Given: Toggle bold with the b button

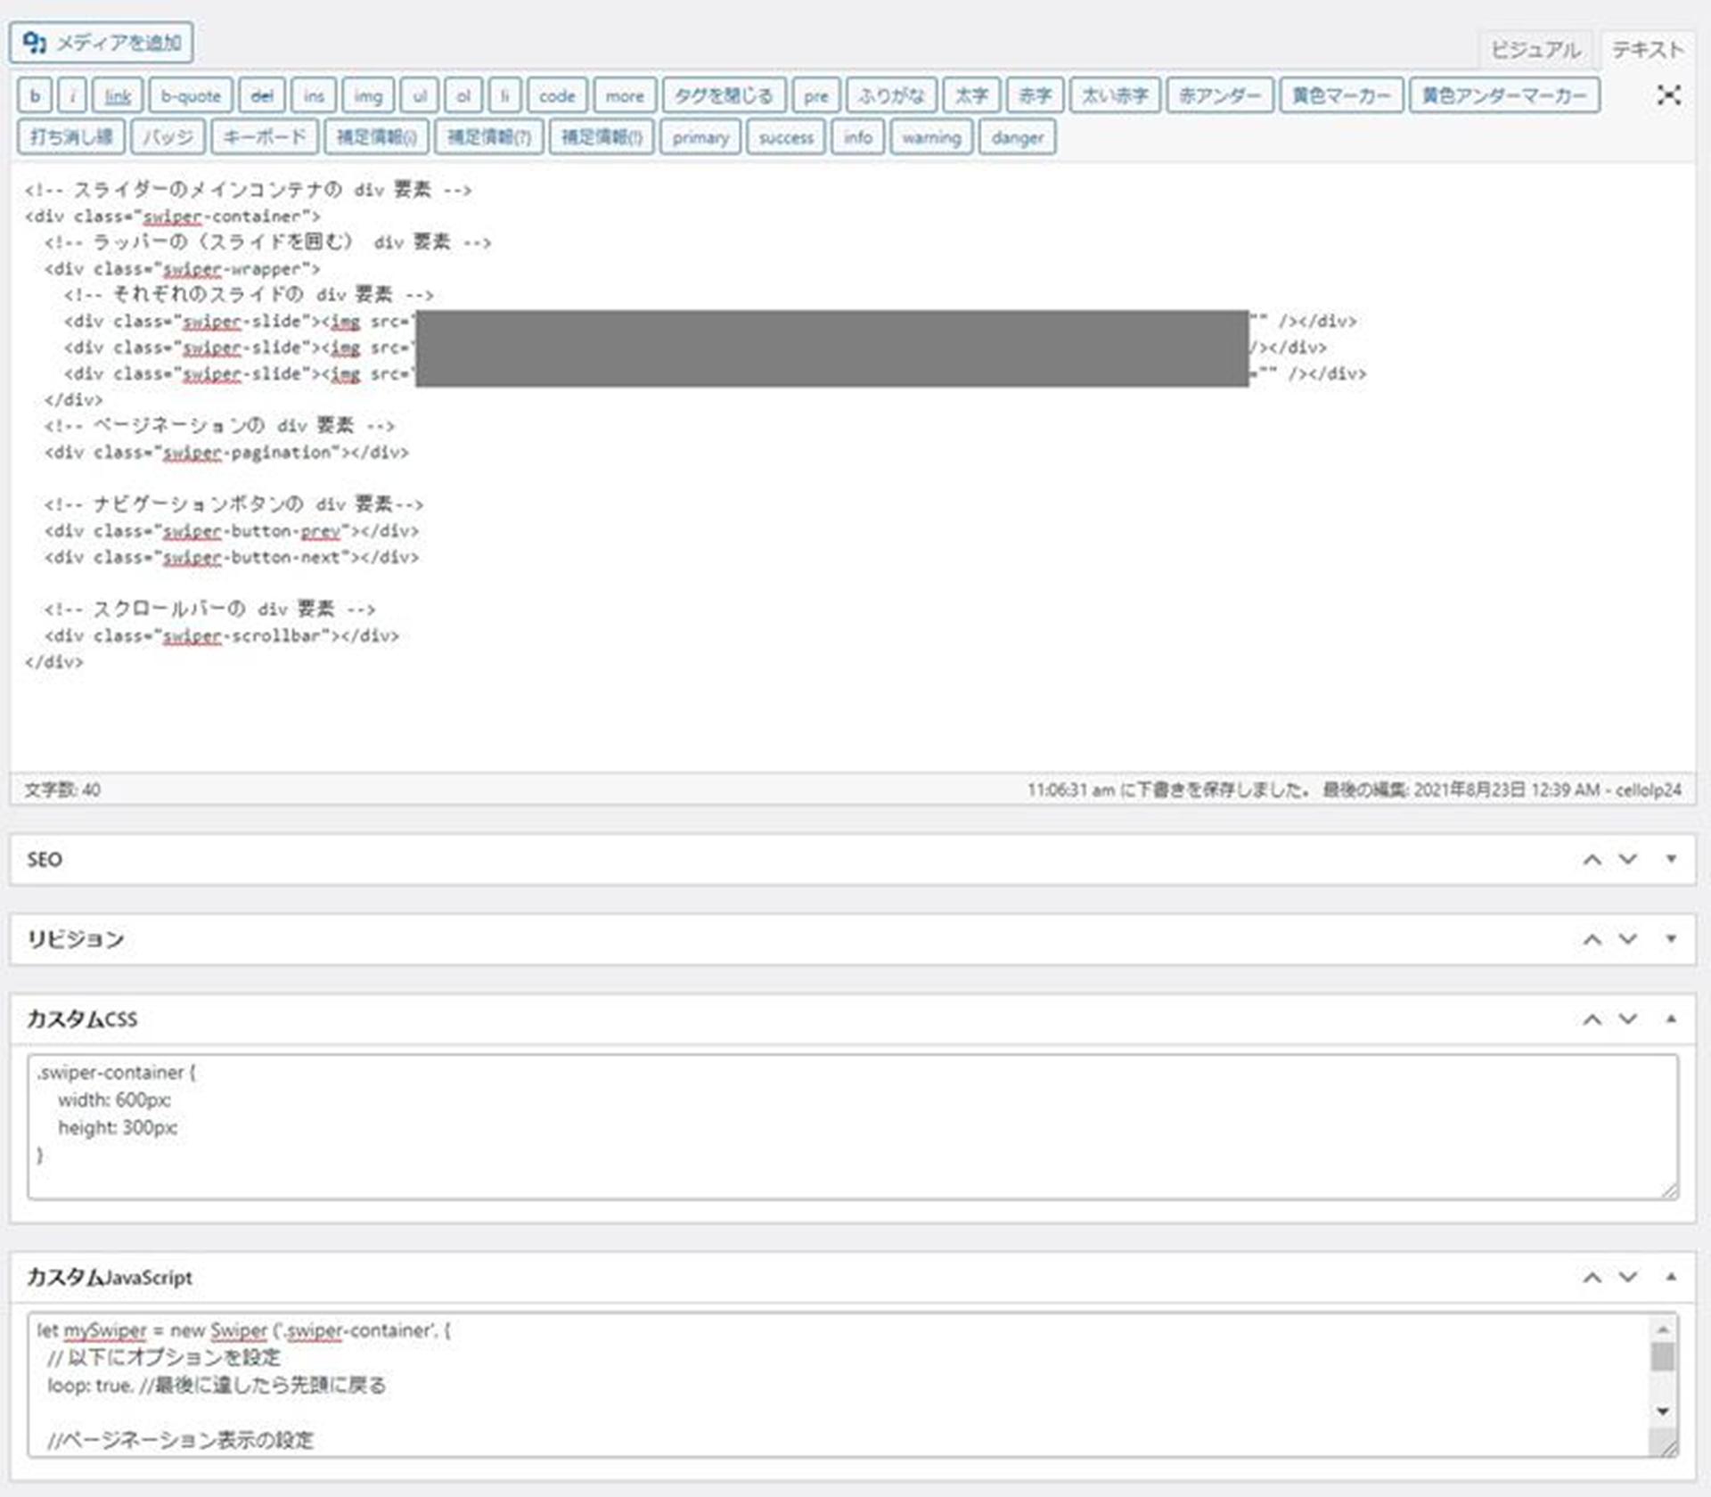Looking at the screenshot, I should click(34, 96).
